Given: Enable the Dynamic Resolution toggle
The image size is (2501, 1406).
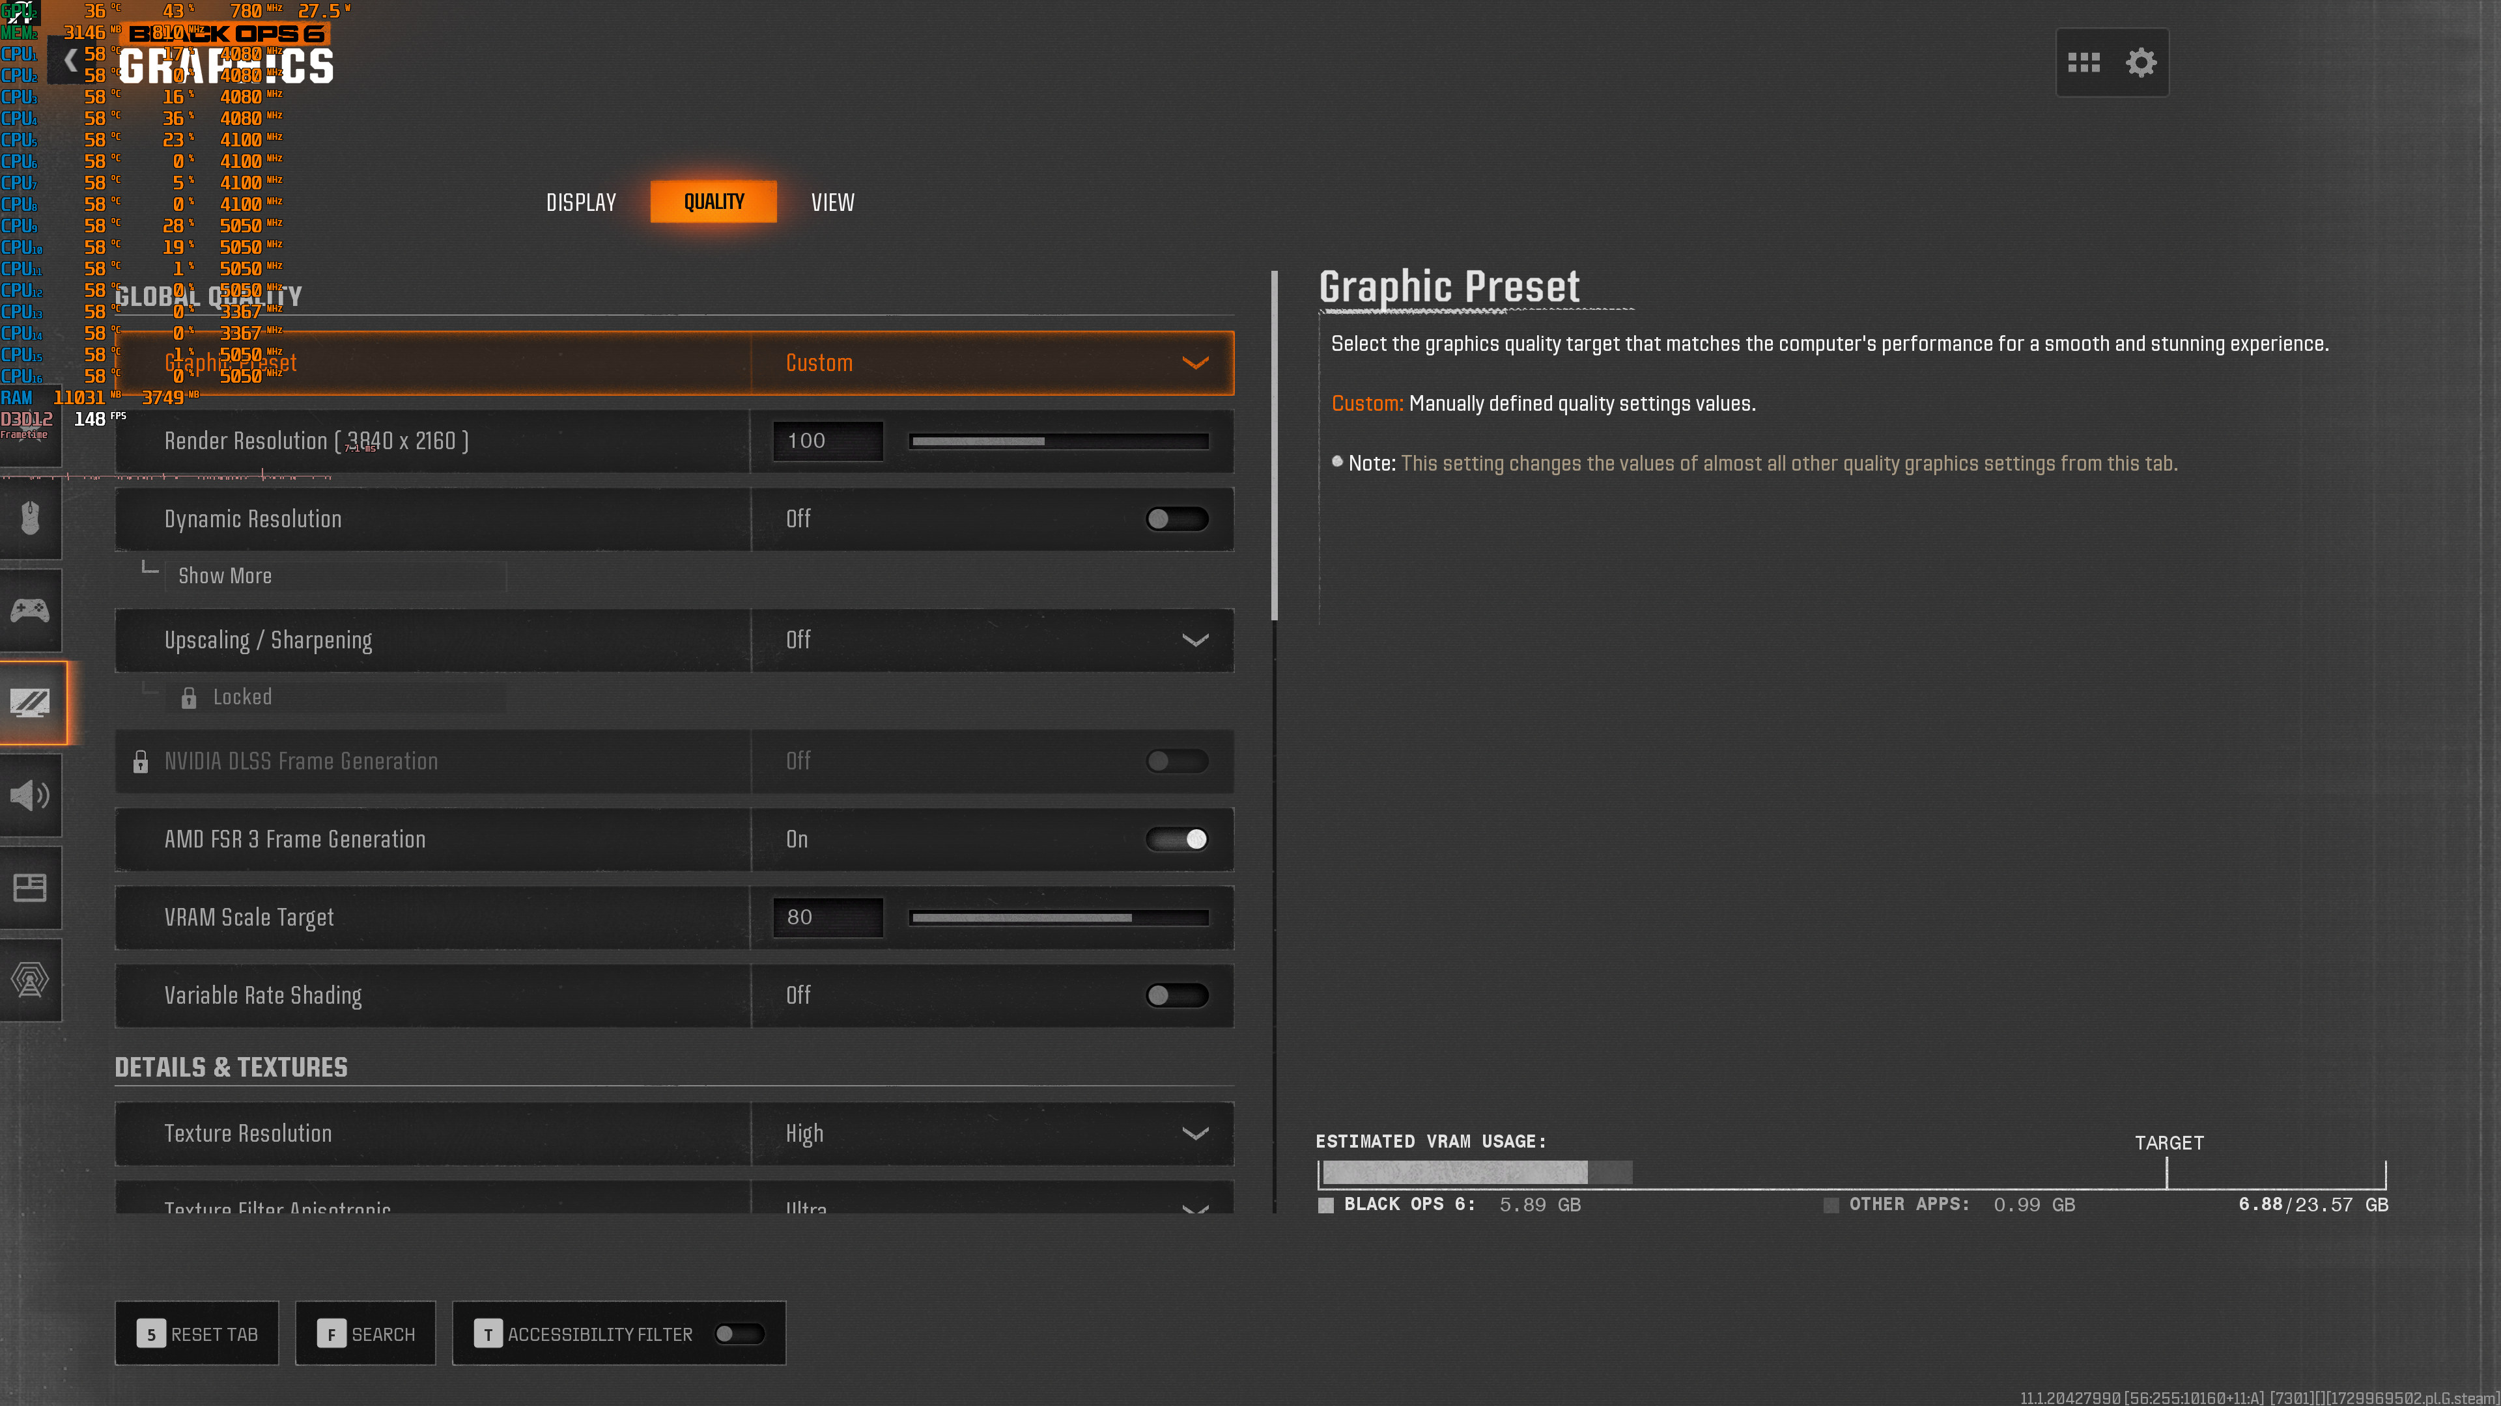Looking at the screenshot, I should click(x=1177, y=519).
